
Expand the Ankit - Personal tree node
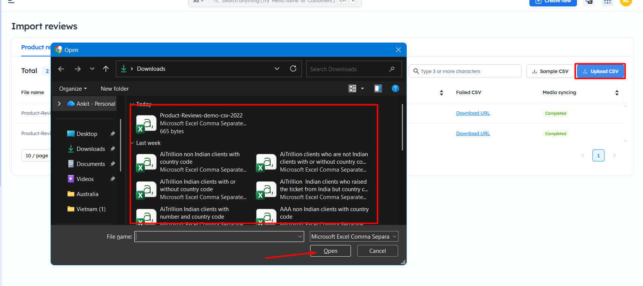[x=59, y=104]
